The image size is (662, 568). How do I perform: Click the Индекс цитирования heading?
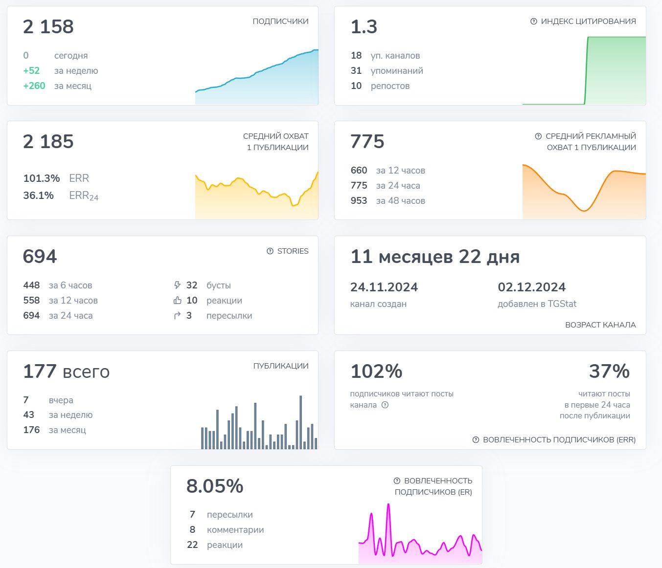tap(588, 22)
